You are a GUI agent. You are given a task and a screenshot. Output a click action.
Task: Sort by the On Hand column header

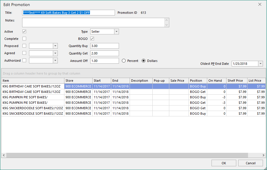217,81
